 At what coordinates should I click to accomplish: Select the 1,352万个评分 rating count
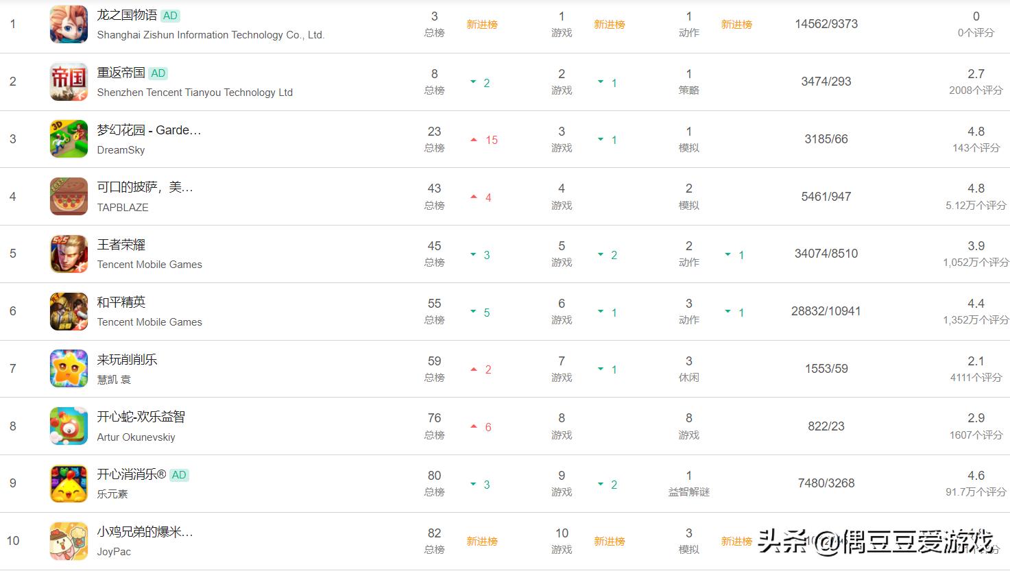[976, 320]
